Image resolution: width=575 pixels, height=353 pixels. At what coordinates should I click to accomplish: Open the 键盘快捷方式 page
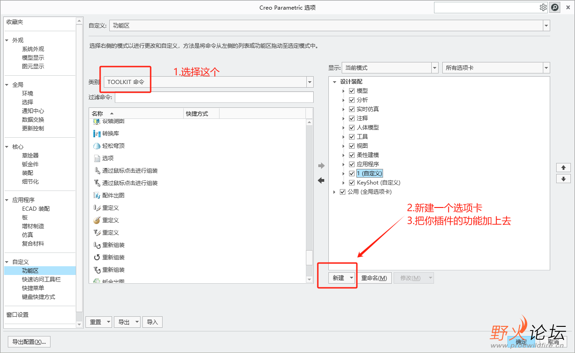tap(39, 297)
